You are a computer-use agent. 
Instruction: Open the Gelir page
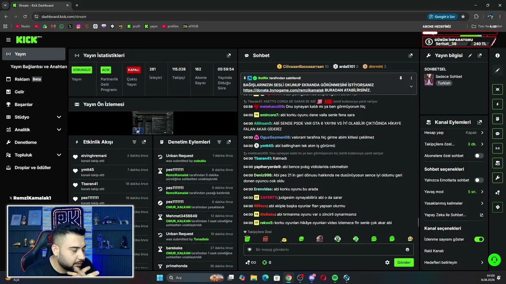point(34,92)
